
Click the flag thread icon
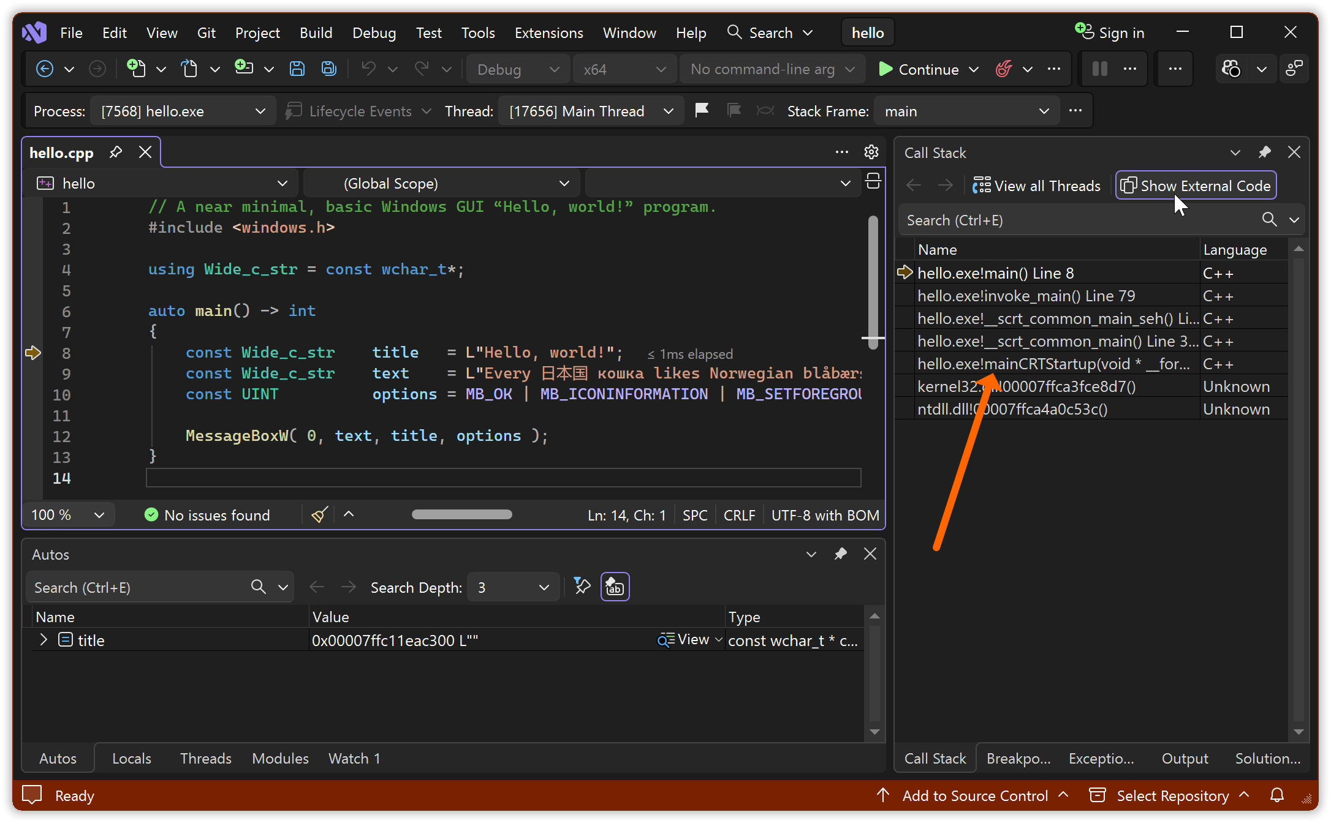(702, 111)
